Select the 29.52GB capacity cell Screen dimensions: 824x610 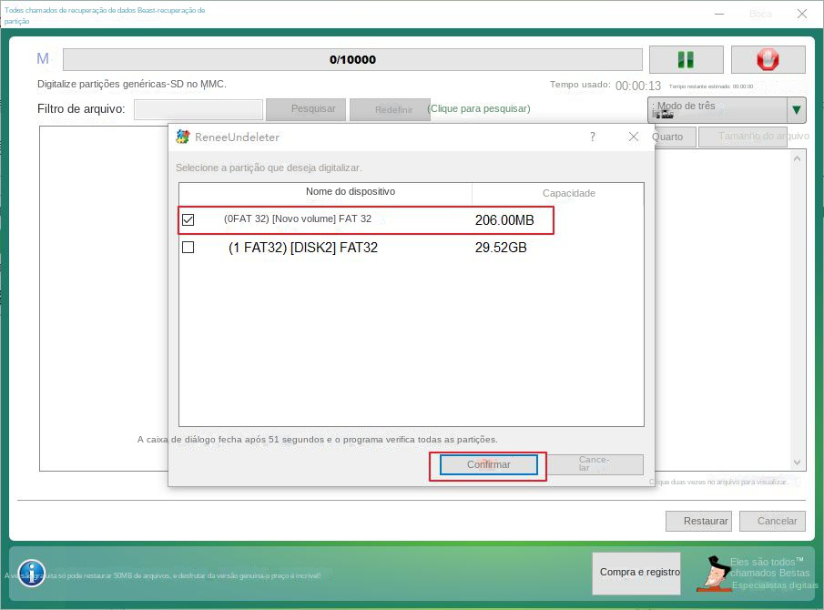[501, 248]
